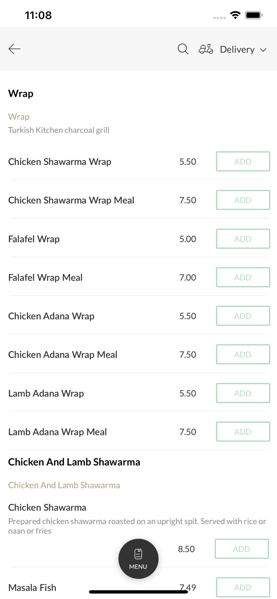The width and height of the screenshot is (277, 599).
Task: Select Chicken And Lamb Shawarma category link
Action: coord(64,485)
